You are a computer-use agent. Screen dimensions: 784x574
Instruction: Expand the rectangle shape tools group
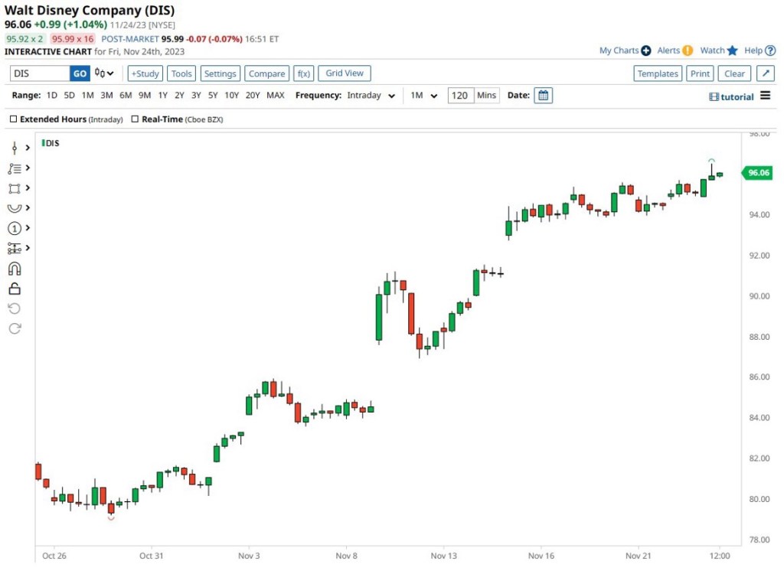click(18, 188)
